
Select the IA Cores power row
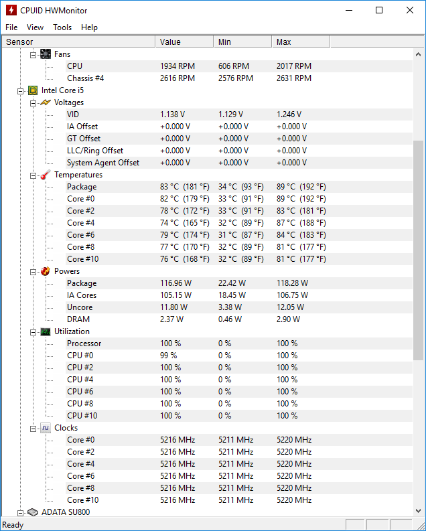[239, 295]
